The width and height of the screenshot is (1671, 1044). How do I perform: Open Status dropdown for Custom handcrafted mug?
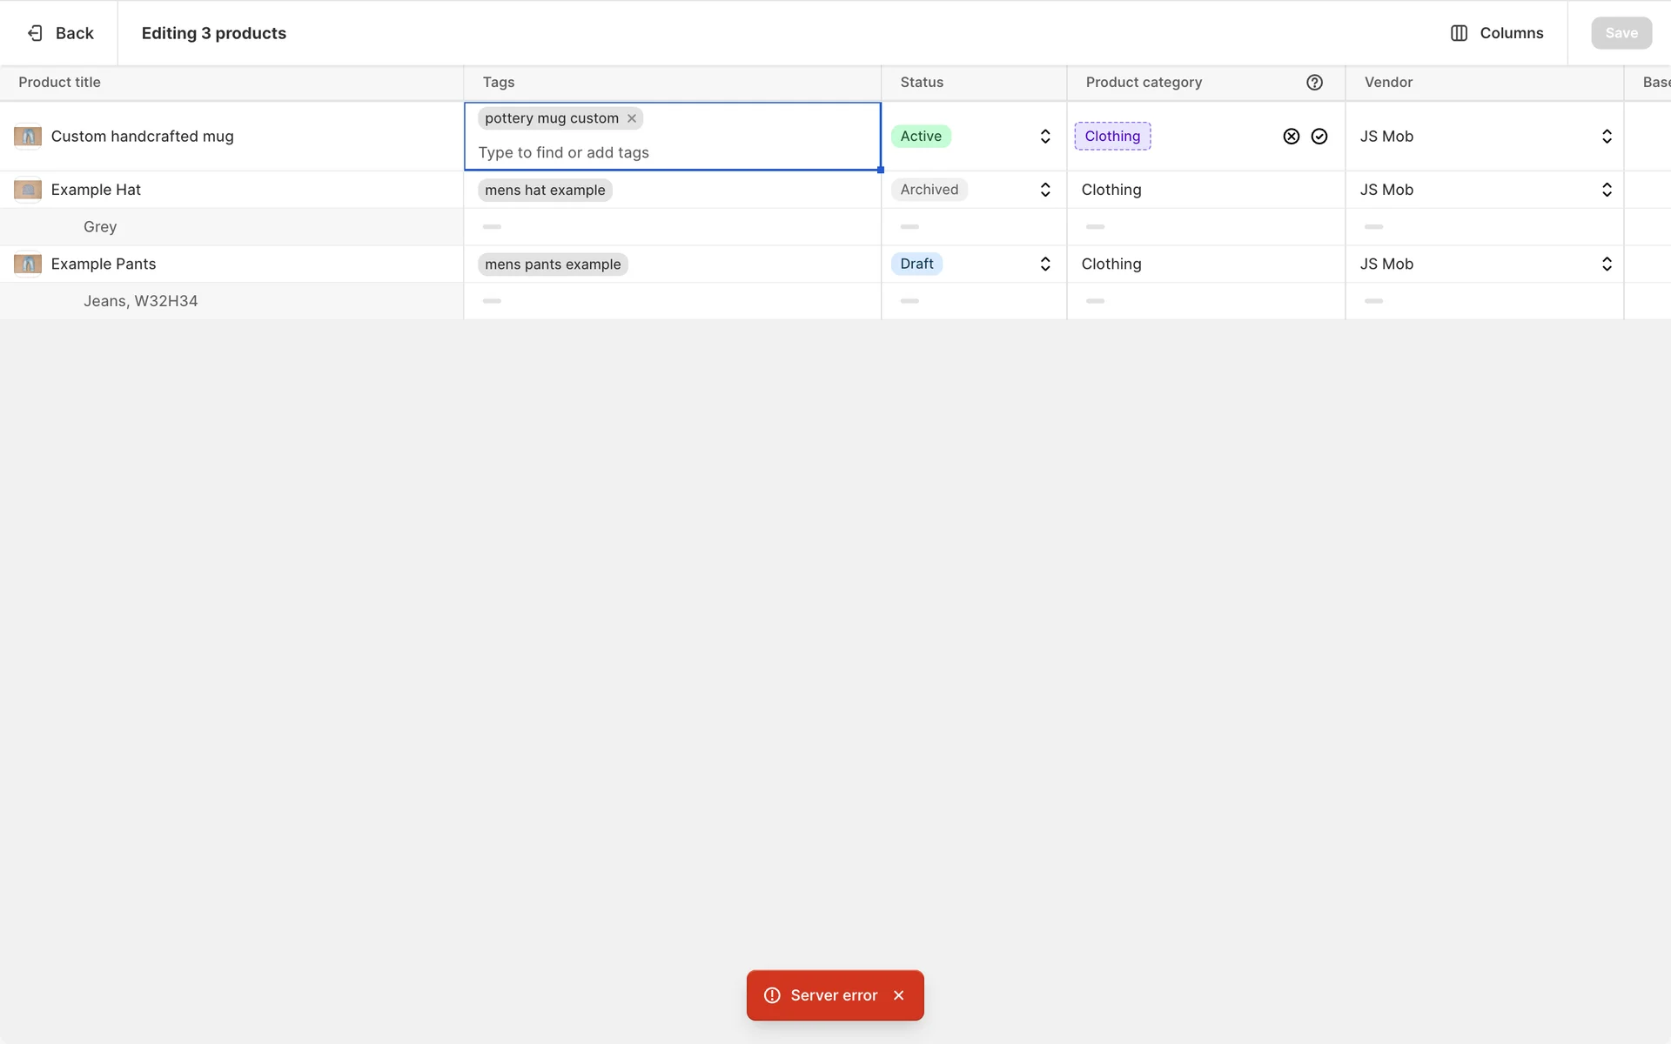[1044, 137]
